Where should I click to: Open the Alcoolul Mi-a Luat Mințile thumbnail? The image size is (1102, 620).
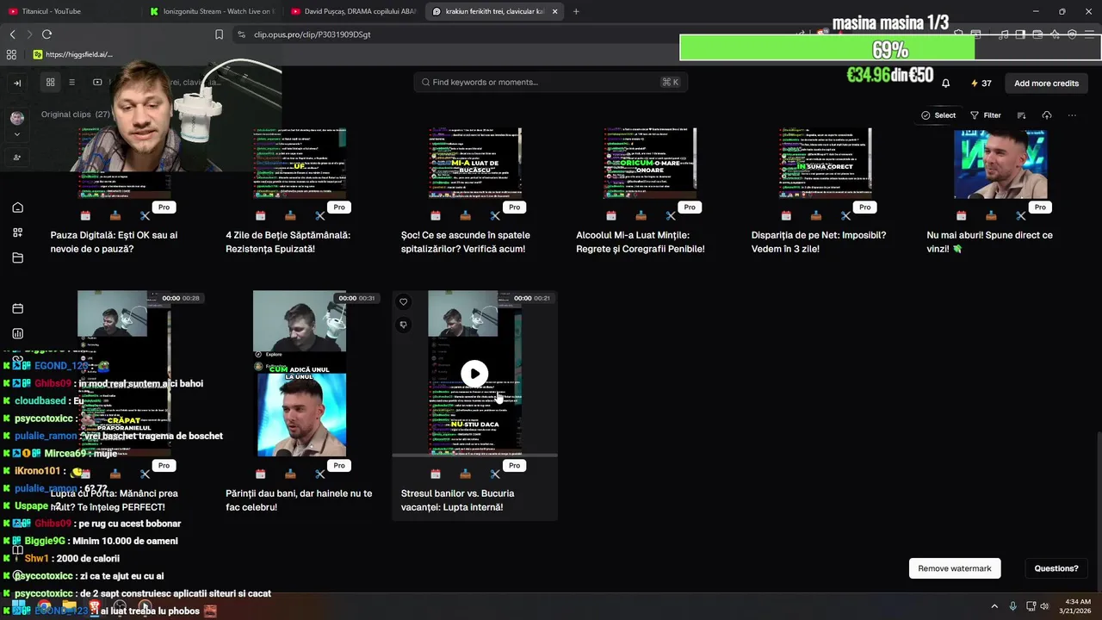[650, 164]
